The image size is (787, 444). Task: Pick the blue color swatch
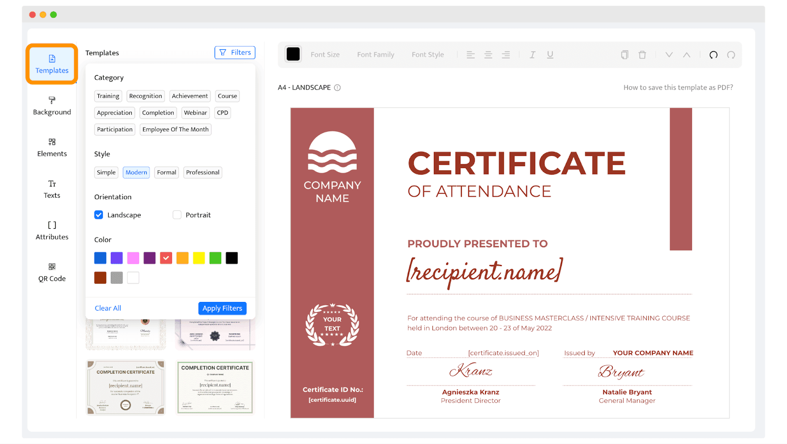(x=100, y=258)
